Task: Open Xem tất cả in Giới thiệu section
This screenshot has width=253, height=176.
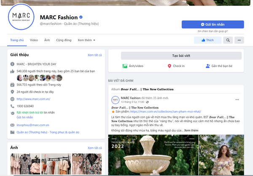Action: coord(95,55)
